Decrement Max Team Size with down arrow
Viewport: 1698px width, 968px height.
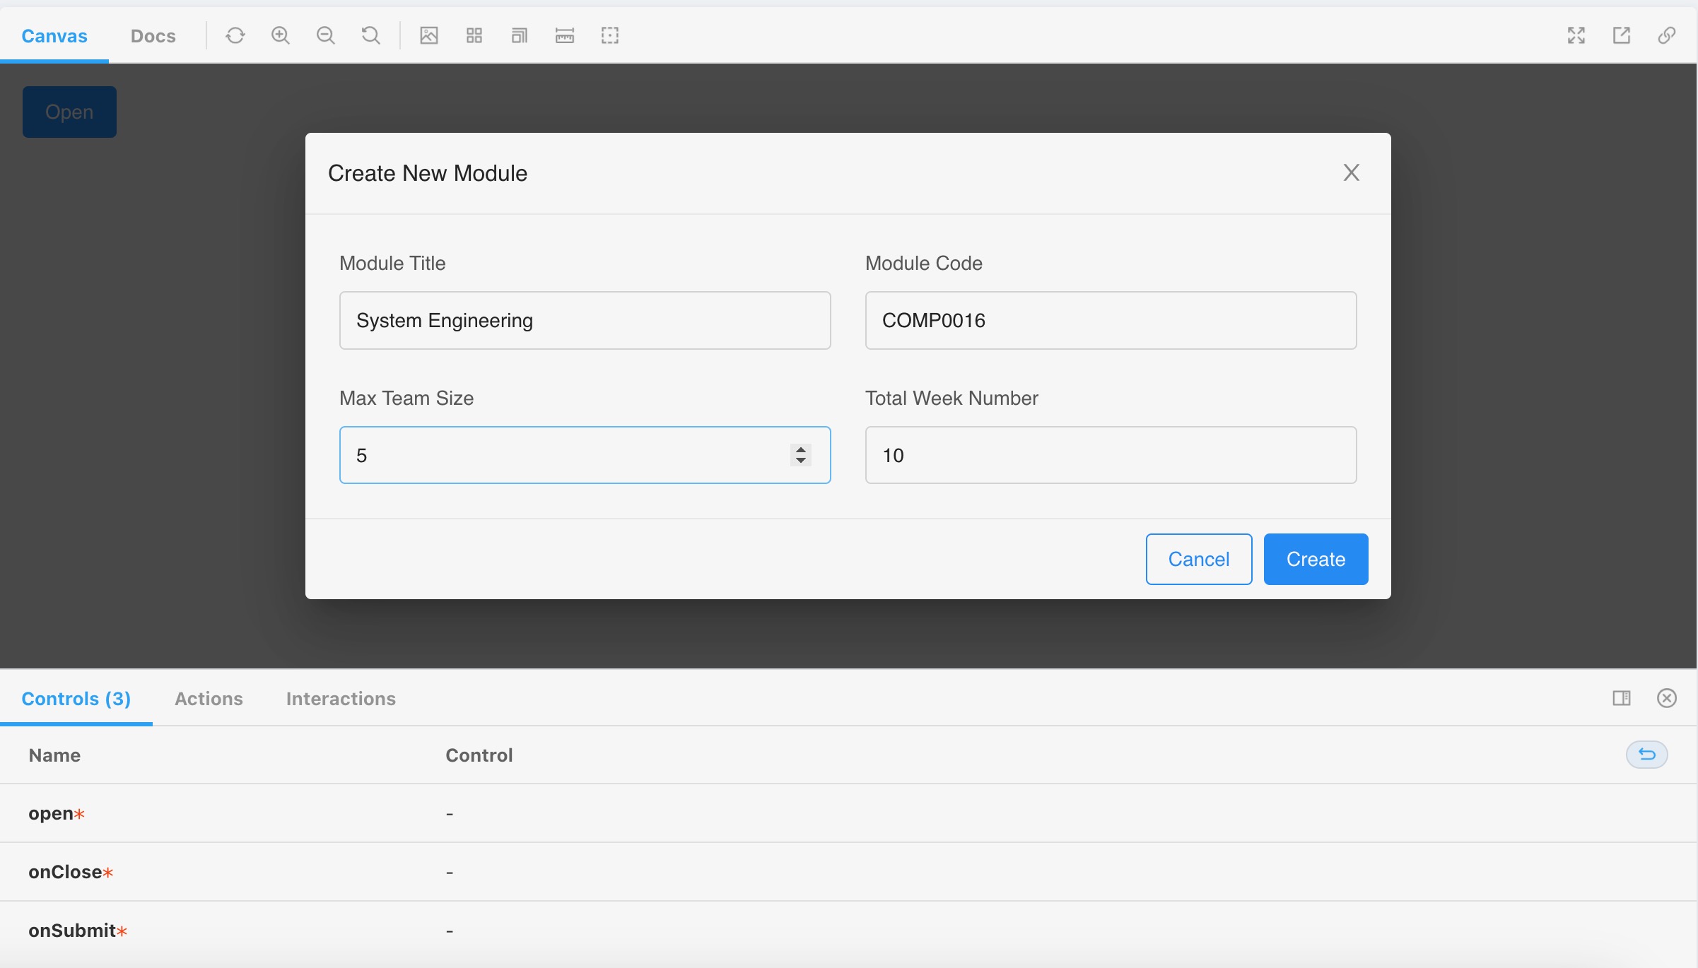click(x=801, y=461)
